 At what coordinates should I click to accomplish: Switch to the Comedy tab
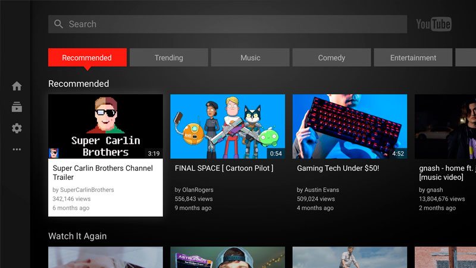point(331,57)
